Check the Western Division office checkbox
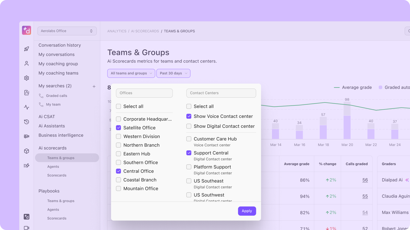 tap(119, 136)
